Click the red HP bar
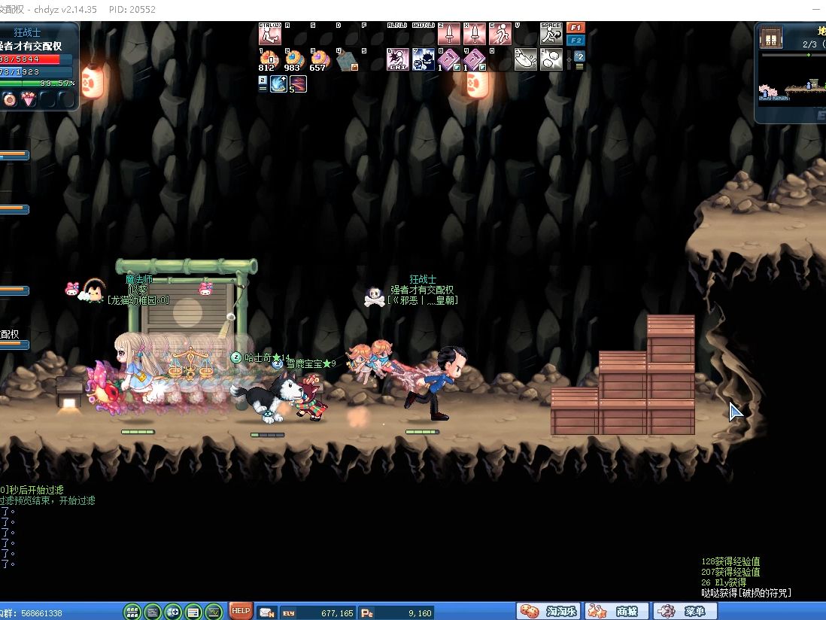This screenshot has height=620, width=826. (36, 59)
